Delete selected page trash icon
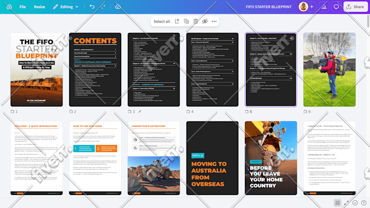370x208 pixels. pyautogui.click(x=195, y=21)
